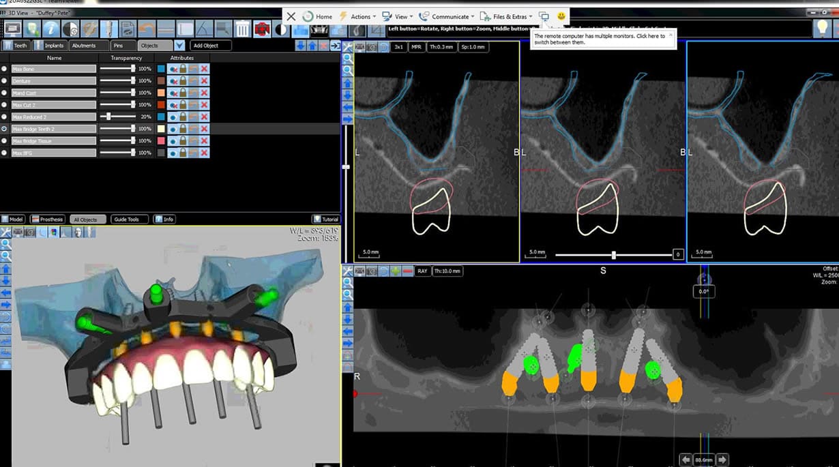Image resolution: width=839 pixels, height=467 pixels.
Task: Click the monitor switch icon in TeamViewer bar
Action: (544, 16)
